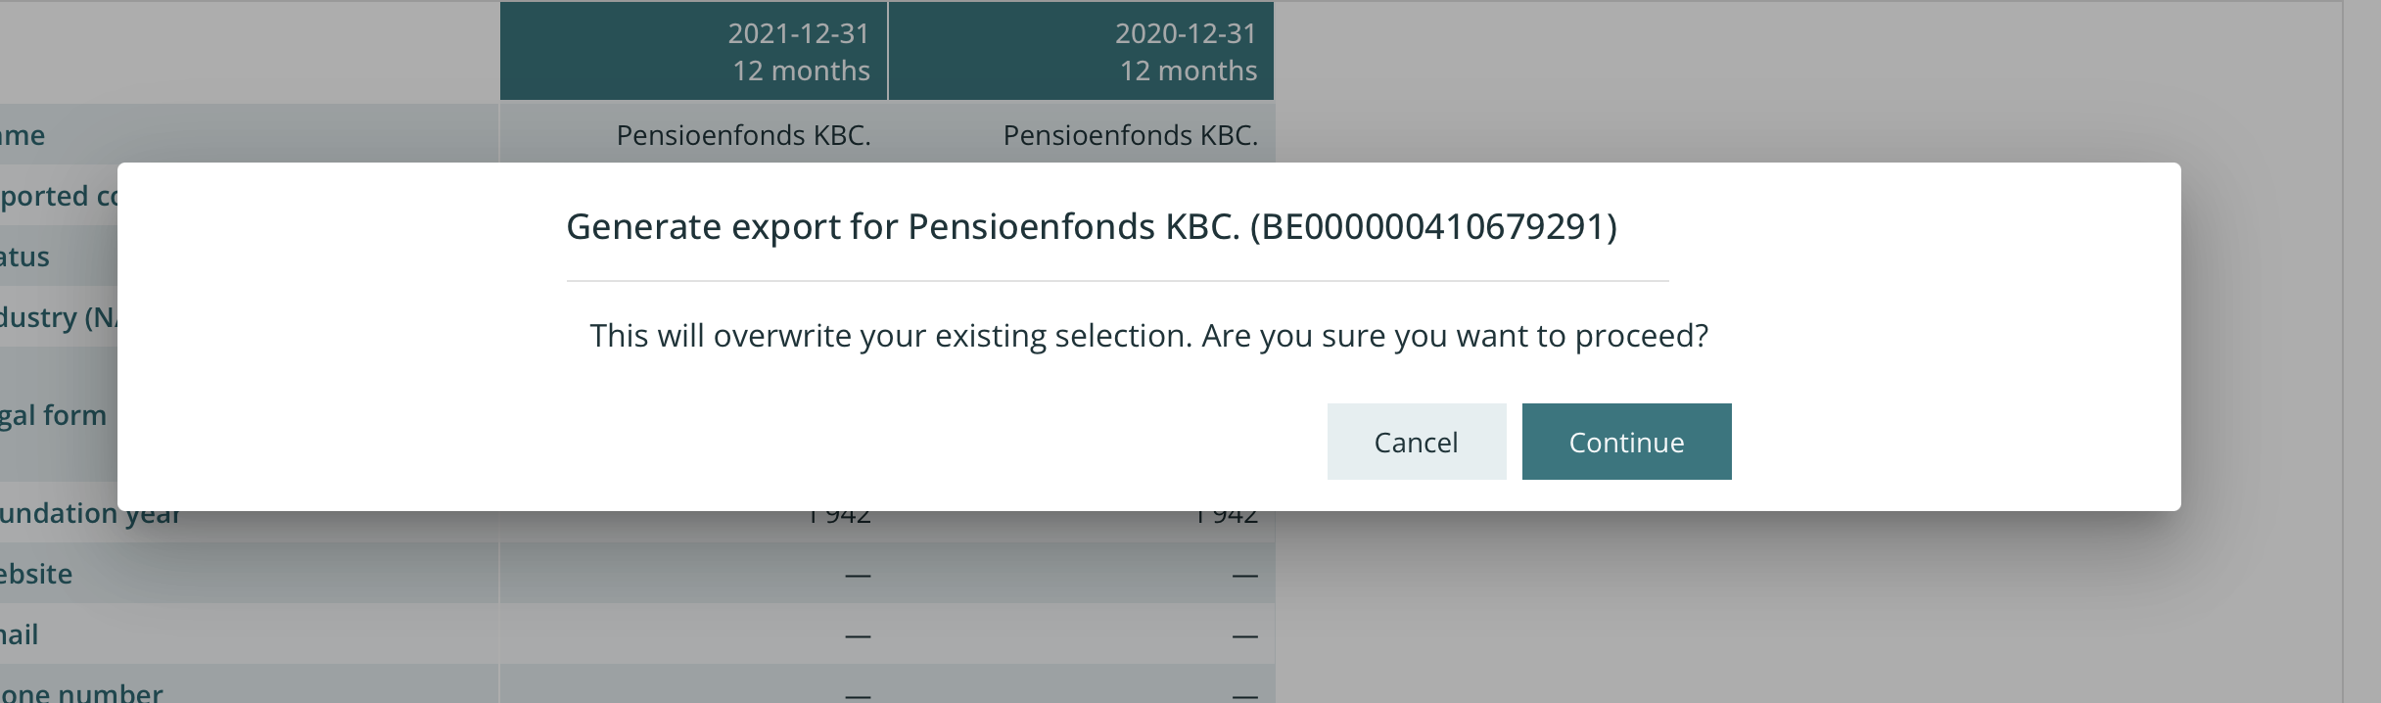Select the 2021-12-31 column header
Image resolution: width=2381 pixels, height=703 pixels.
[693, 51]
